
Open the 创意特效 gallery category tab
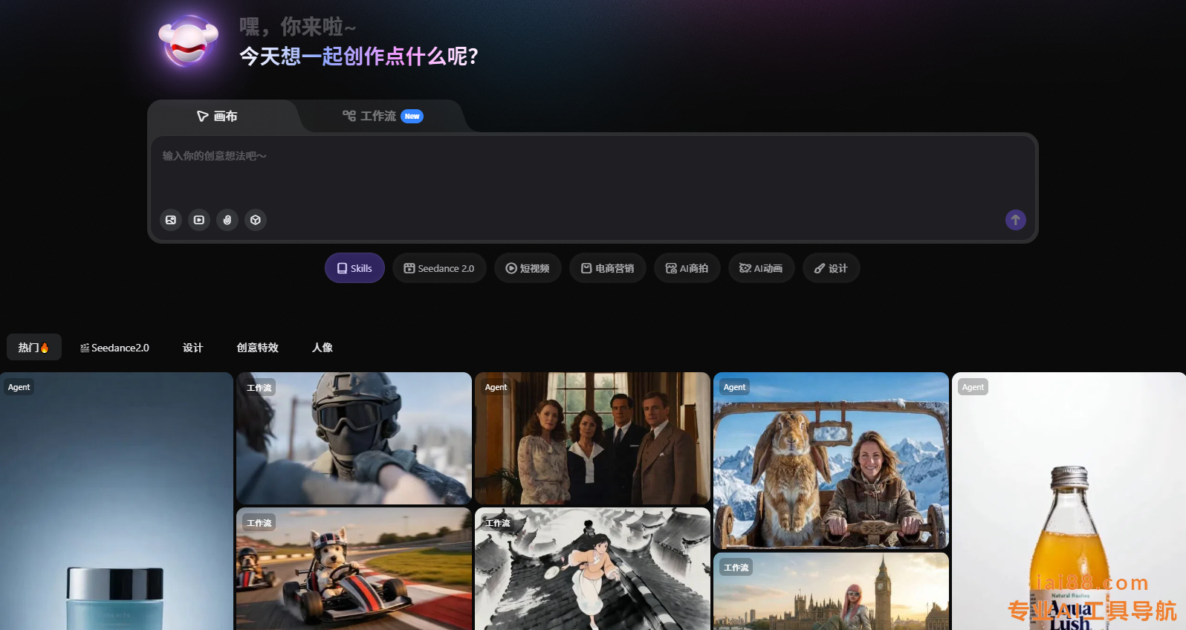point(257,348)
